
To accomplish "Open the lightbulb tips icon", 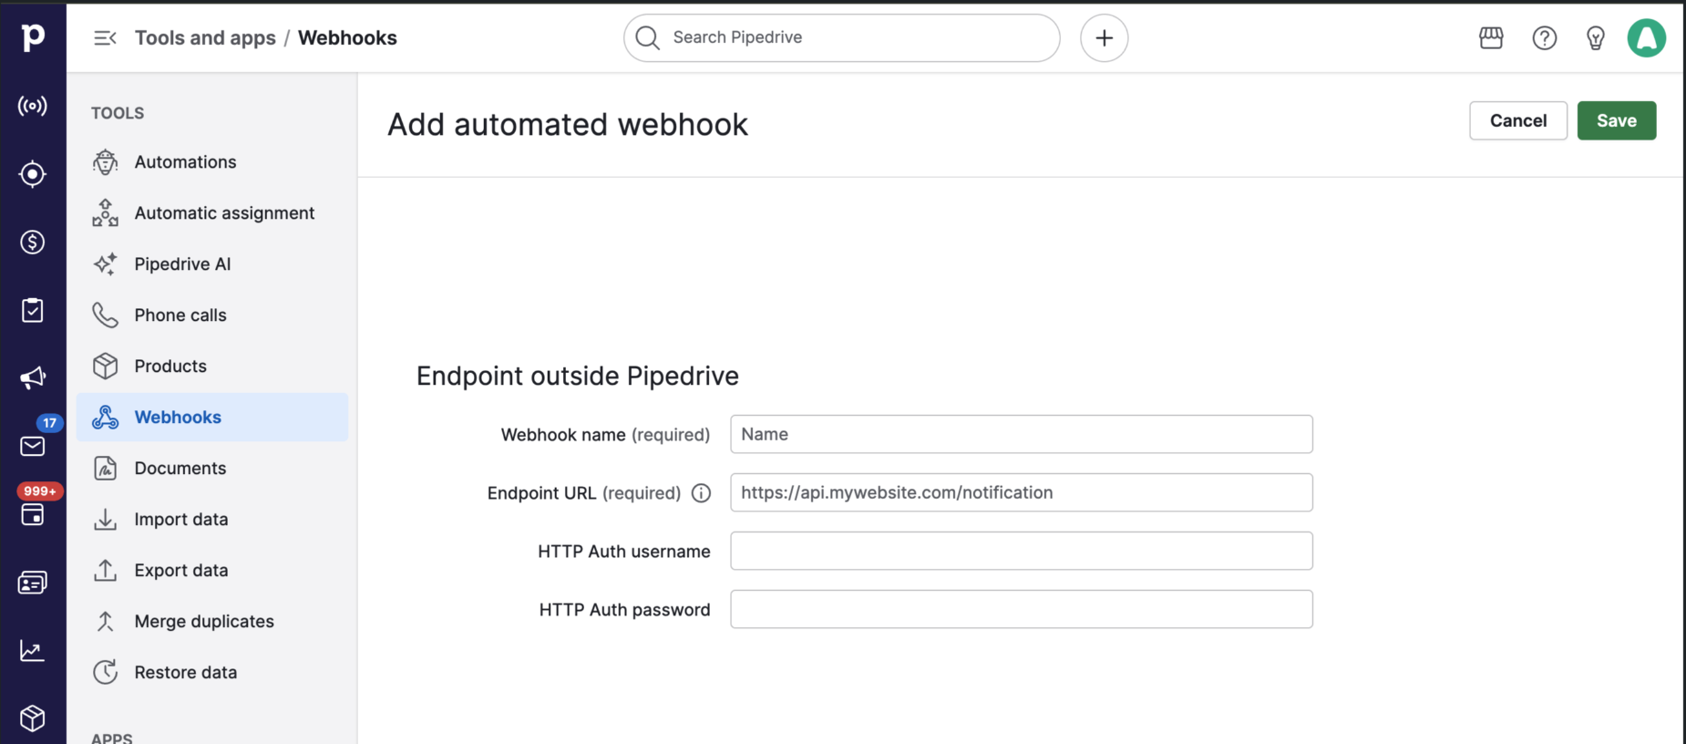I will [x=1596, y=37].
